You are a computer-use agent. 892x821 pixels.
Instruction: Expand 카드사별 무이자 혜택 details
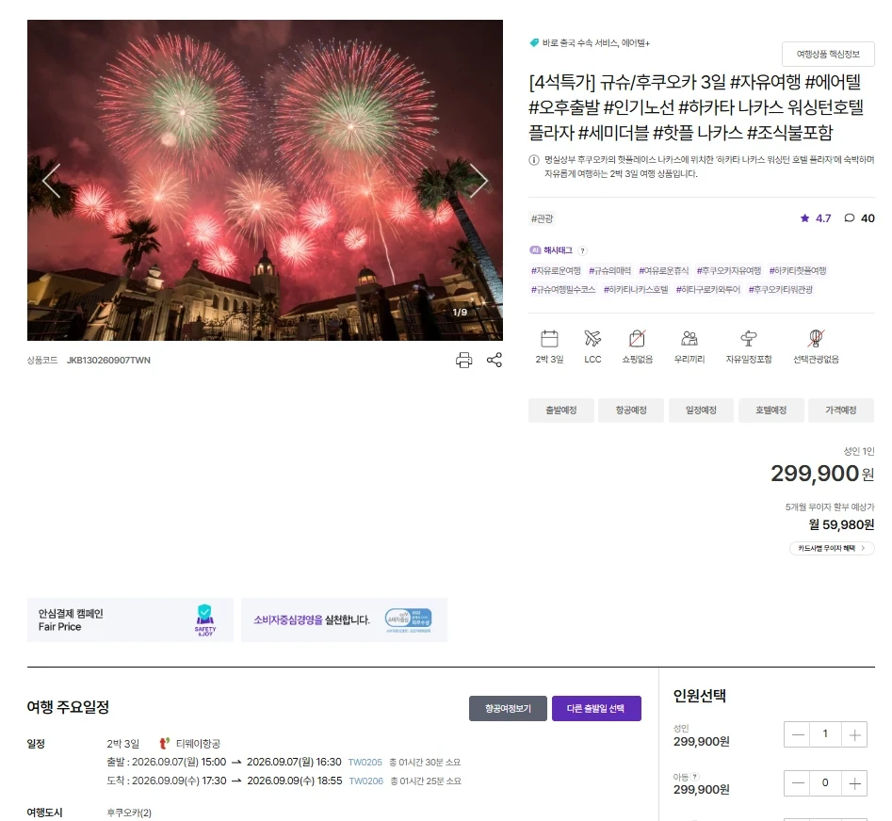(832, 548)
